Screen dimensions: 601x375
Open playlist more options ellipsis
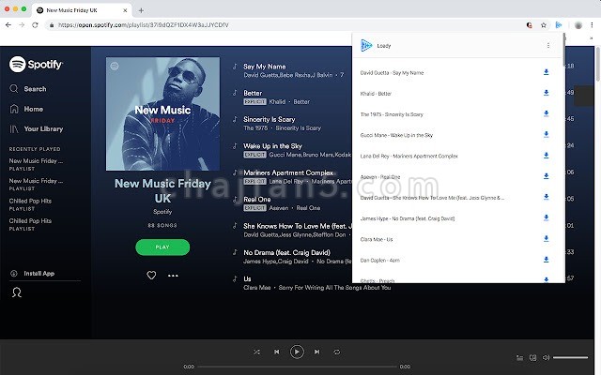click(173, 276)
